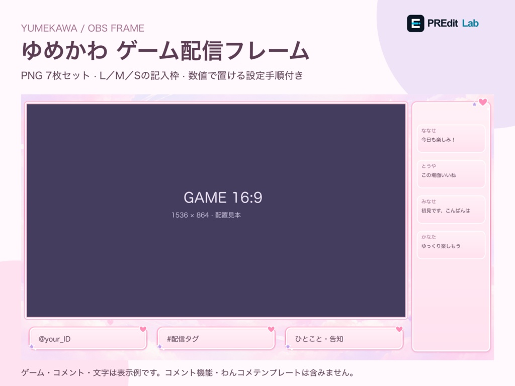The height and width of the screenshot is (386, 515).
Task: Click the heart icon on @your_ID box
Action: 143,329
